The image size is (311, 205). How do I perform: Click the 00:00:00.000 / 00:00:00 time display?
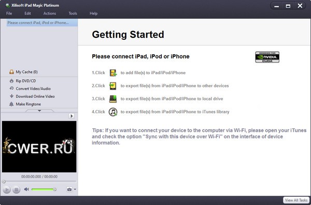pos(39,177)
